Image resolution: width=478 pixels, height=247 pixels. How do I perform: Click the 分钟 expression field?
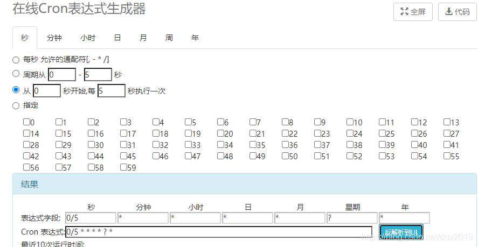point(143,218)
